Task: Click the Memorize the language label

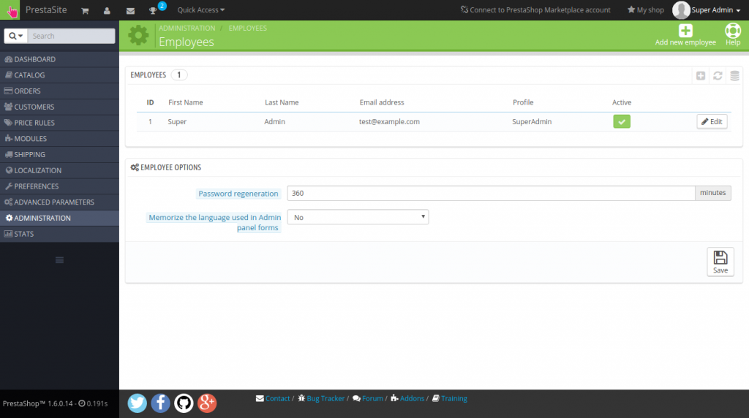Action: [x=214, y=222]
